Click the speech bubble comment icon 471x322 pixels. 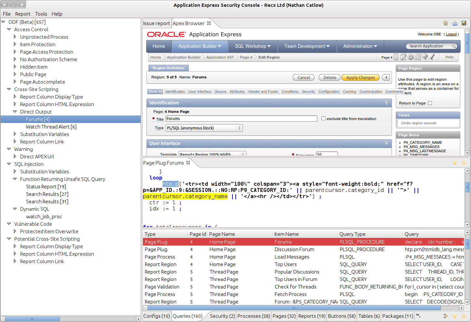(425, 57)
